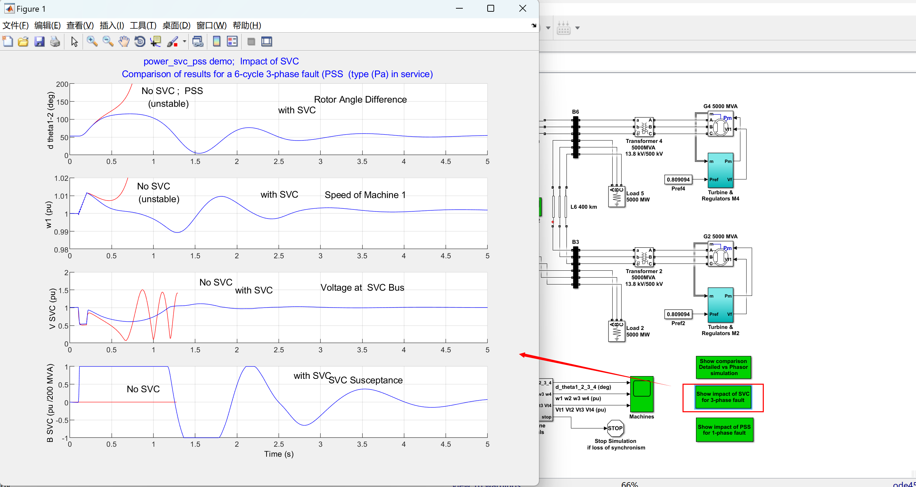Select the Turbine & Regulators M4 block
Image resolution: width=916 pixels, height=487 pixels.
[720, 170]
